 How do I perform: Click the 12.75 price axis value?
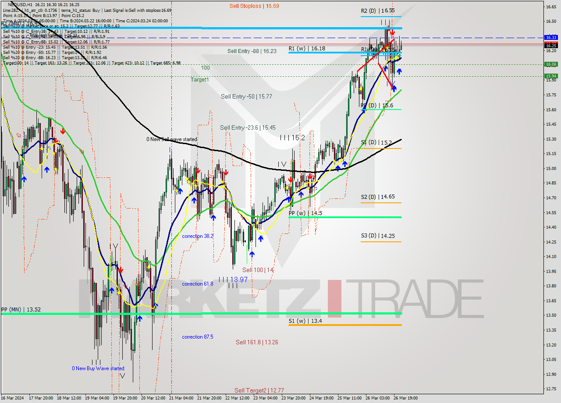[x=551, y=389]
